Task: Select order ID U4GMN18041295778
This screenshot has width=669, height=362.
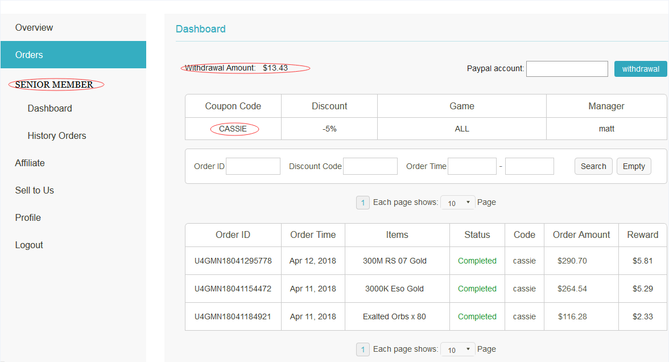Action: (x=233, y=261)
